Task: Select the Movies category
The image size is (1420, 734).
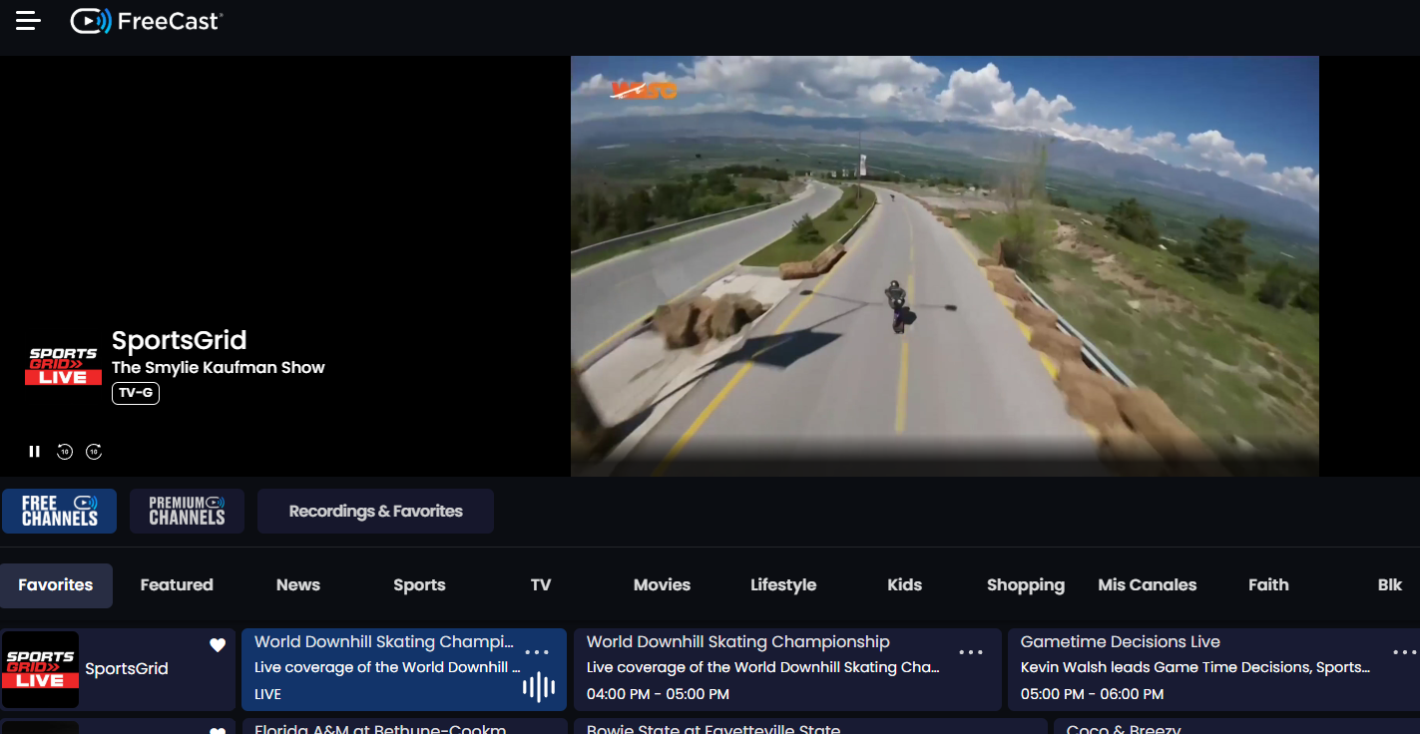Action: point(662,585)
